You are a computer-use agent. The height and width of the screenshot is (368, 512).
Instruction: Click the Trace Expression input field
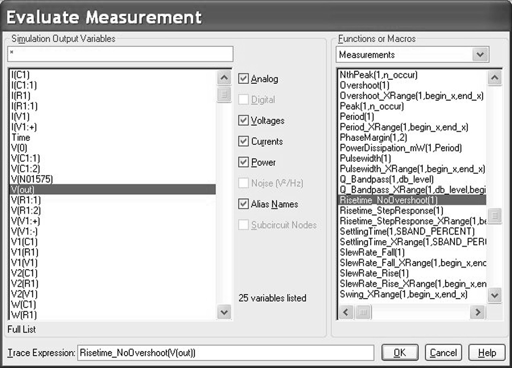225,353
